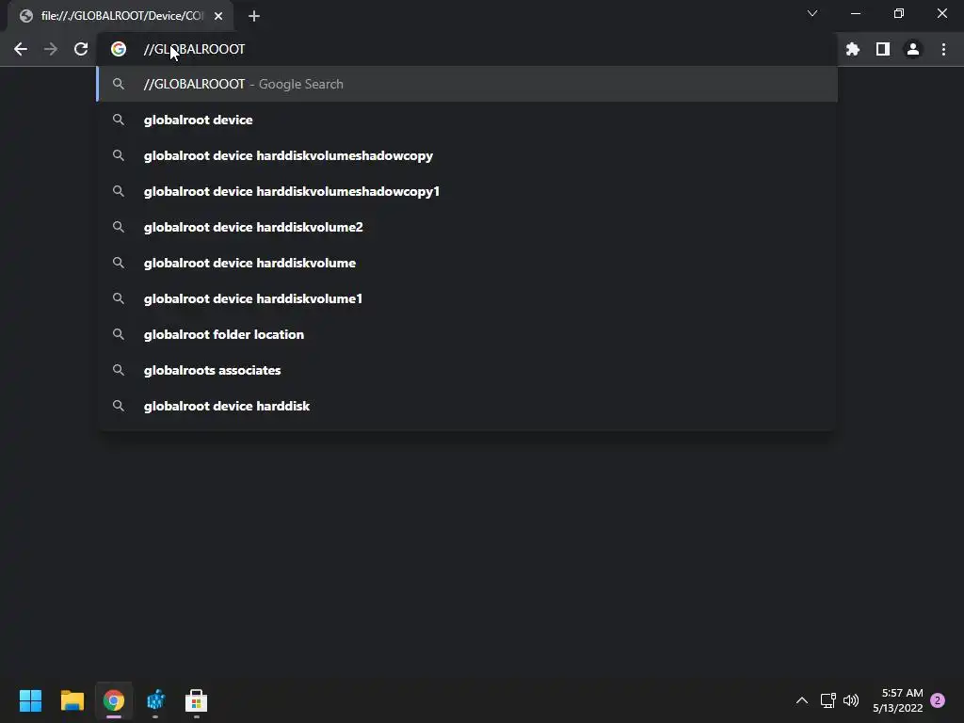
Task: Choose suggestion 'globalroot device'
Action: 467,120
